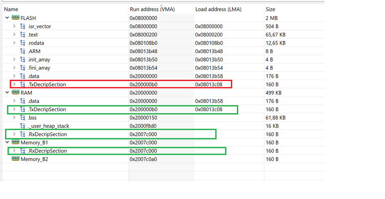Select the RAM row name
385x199 pixels.
pyautogui.click(x=26, y=93)
